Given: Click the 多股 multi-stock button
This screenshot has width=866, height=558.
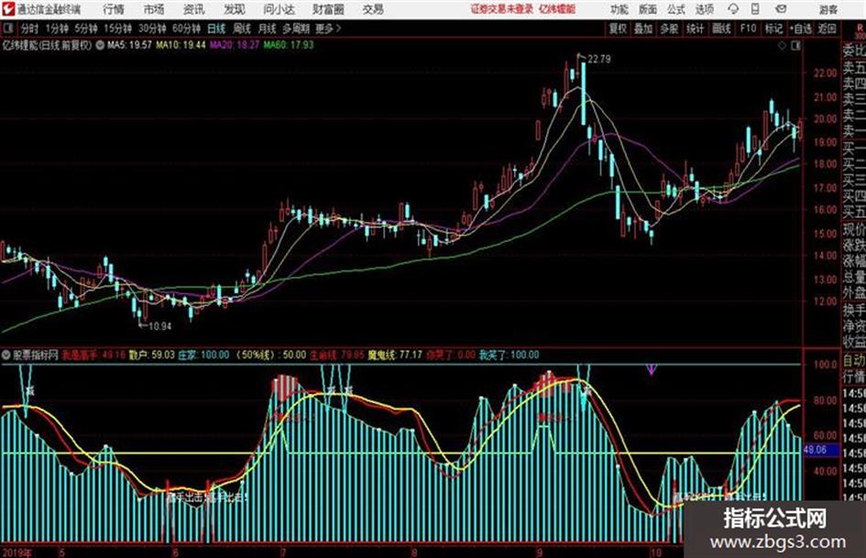Looking at the screenshot, I should tap(669, 28).
